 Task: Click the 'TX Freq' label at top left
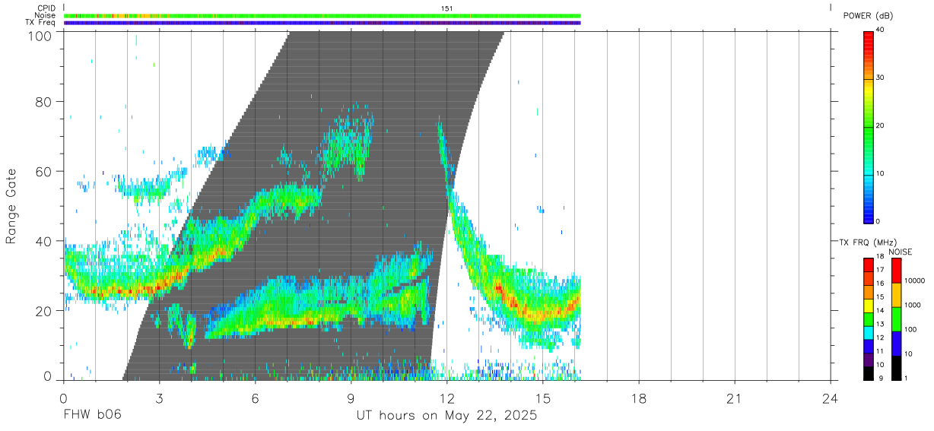[x=41, y=23]
